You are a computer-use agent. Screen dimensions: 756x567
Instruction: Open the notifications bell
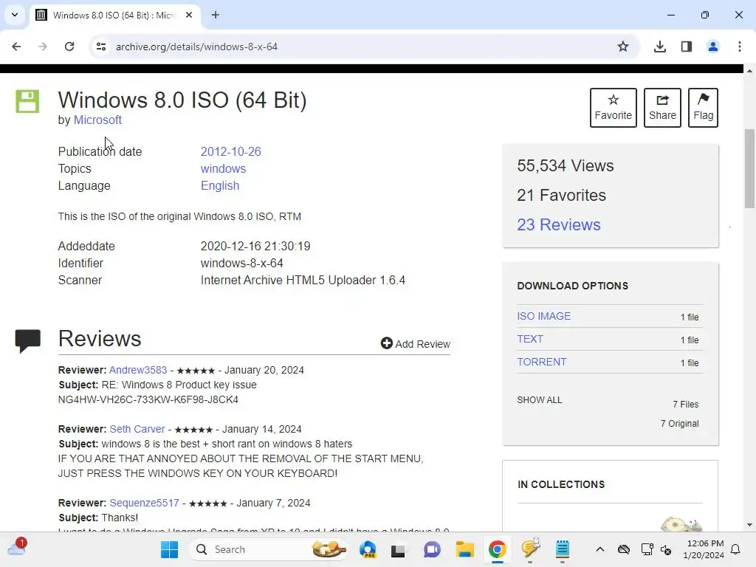pos(735,549)
